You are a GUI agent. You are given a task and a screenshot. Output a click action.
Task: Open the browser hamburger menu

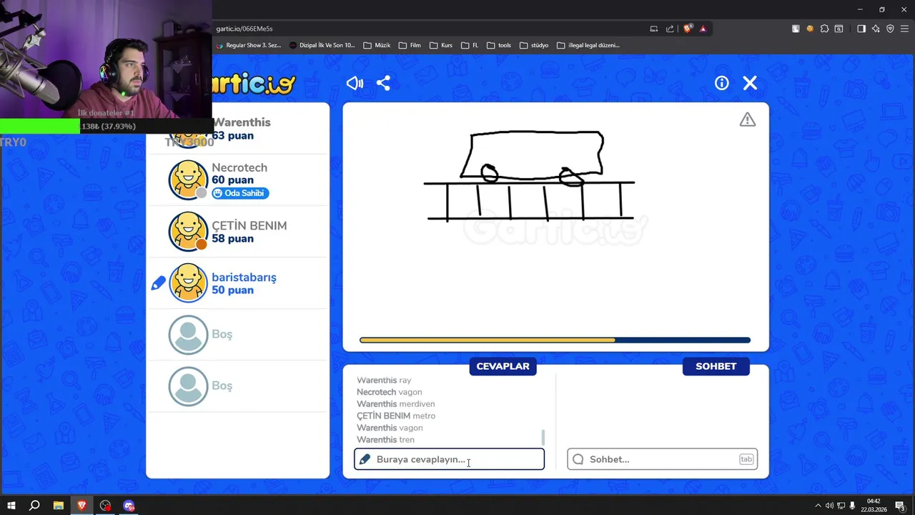pyautogui.click(x=904, y=29)
